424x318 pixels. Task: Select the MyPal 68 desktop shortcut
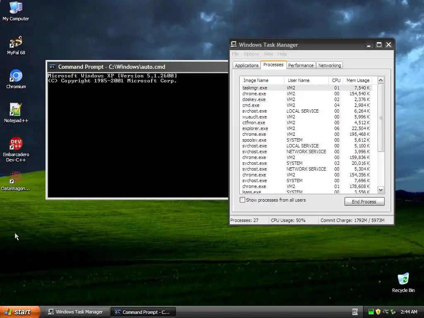point(16,45)
